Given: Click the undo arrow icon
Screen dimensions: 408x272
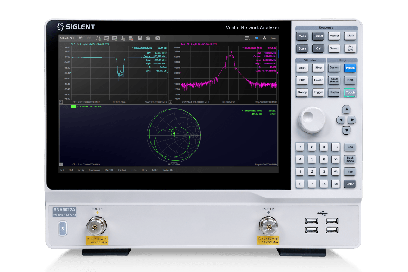Looking at the screenshot, I should coord(81,38).
